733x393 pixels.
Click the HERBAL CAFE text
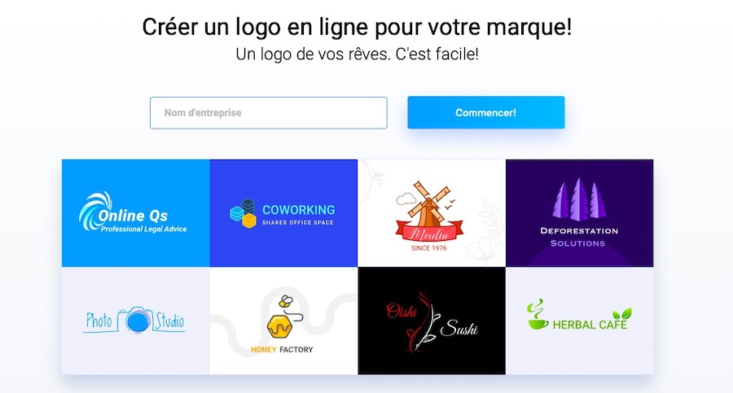[590, 325]
